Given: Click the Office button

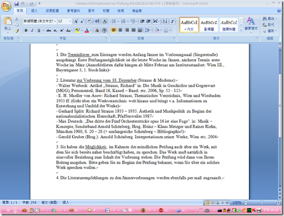Looking at the screenshot, I should pyautogui.click(x=6, y=6).
